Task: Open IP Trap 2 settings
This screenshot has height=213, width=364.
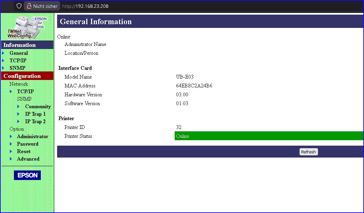Action: click(35, 121)
